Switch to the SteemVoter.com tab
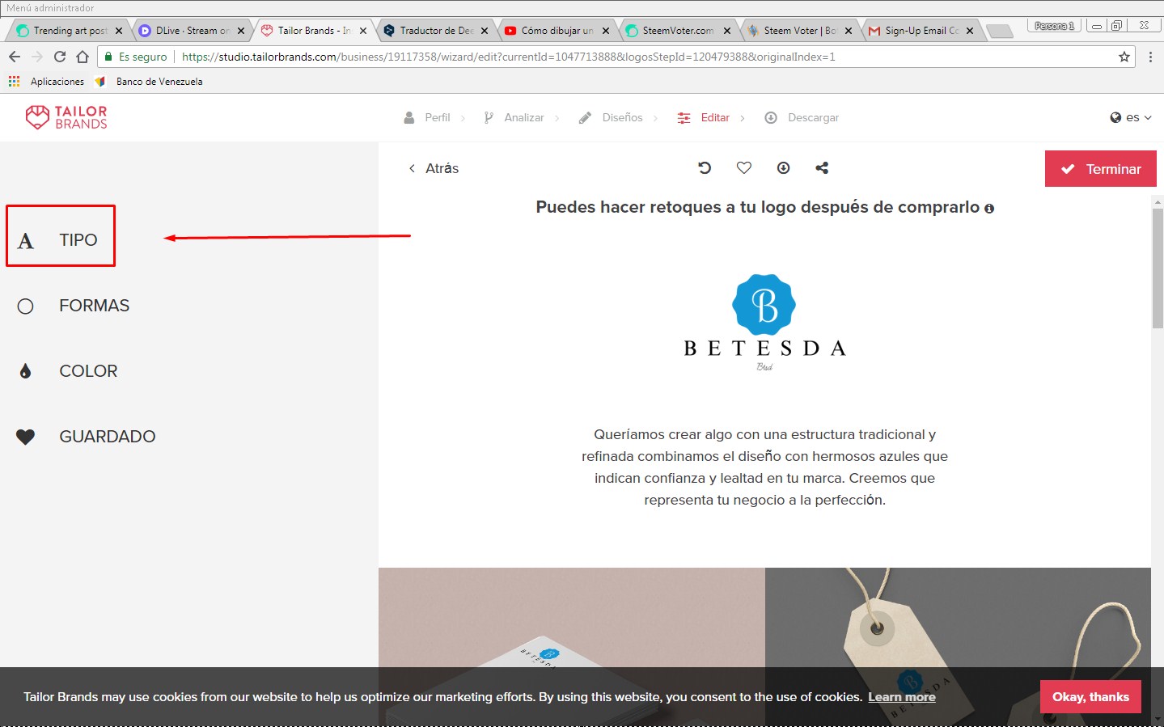The image size is (1164, 727). click(x=678, y=31)
